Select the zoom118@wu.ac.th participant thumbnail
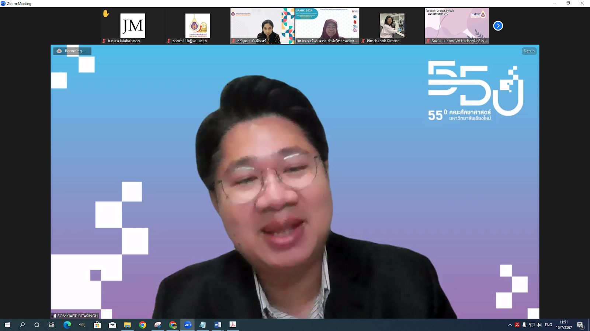 click(198, 26)
